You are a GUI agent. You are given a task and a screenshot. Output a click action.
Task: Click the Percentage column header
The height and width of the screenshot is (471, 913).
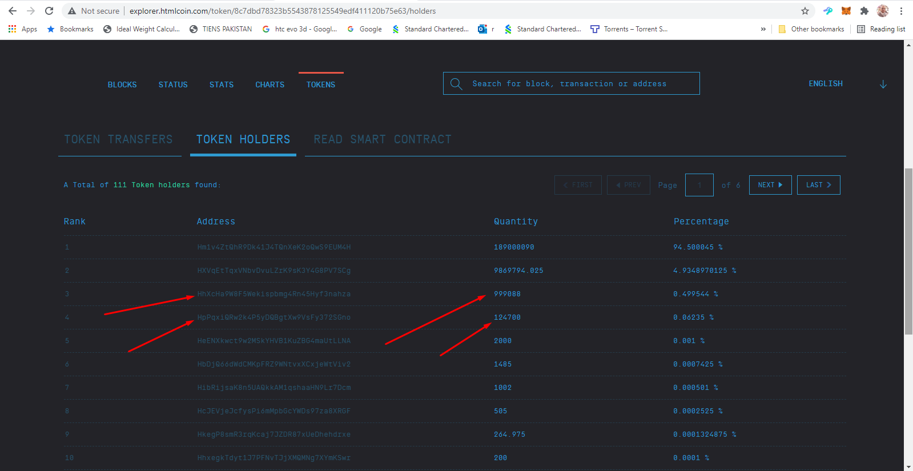click(x=701, y=222)
